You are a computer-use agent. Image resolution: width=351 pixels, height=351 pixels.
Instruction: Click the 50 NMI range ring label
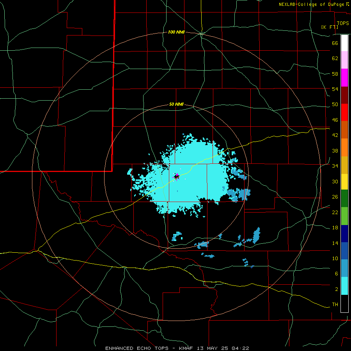pos(176,104)
